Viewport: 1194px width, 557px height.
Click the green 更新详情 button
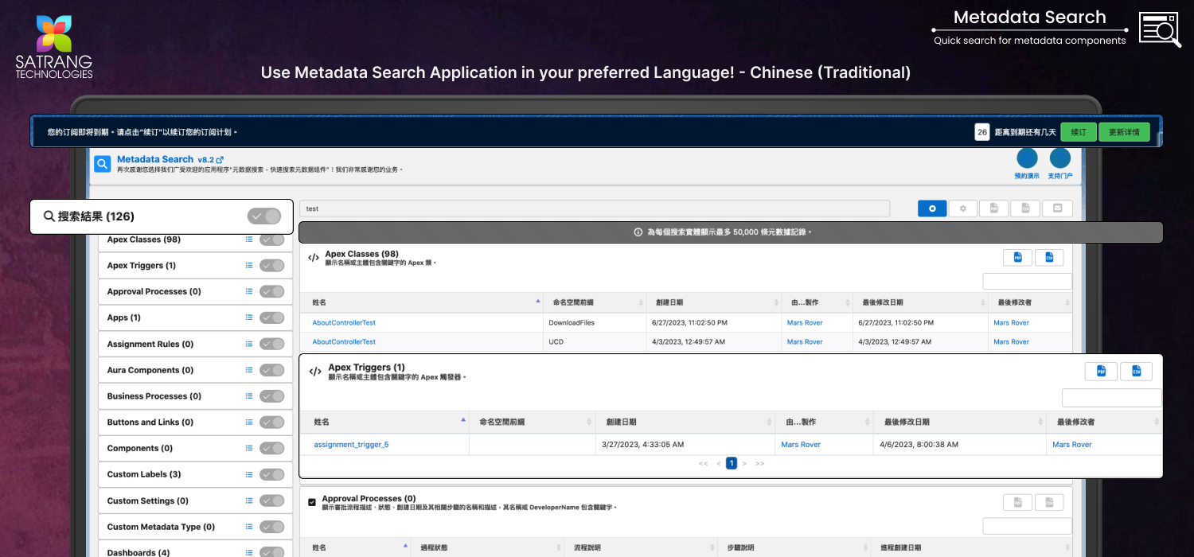[1125, 132]
